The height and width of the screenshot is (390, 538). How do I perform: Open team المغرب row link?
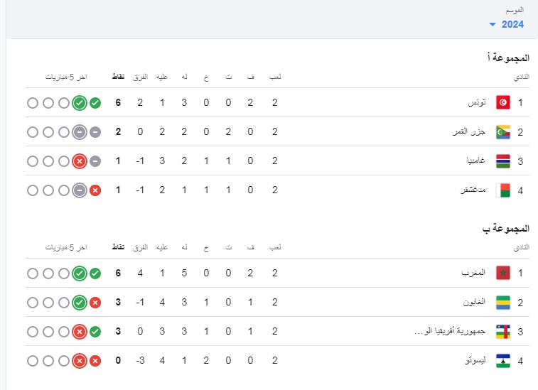pyautogui.click(x=473, y=273)
